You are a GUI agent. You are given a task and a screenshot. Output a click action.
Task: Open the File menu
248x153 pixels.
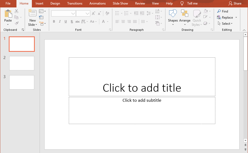(x=8, y=3)
